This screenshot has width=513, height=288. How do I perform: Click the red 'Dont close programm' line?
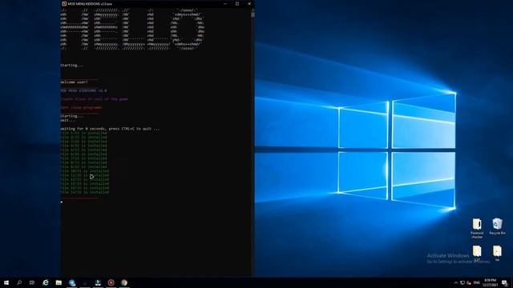[x=82, y=107]
